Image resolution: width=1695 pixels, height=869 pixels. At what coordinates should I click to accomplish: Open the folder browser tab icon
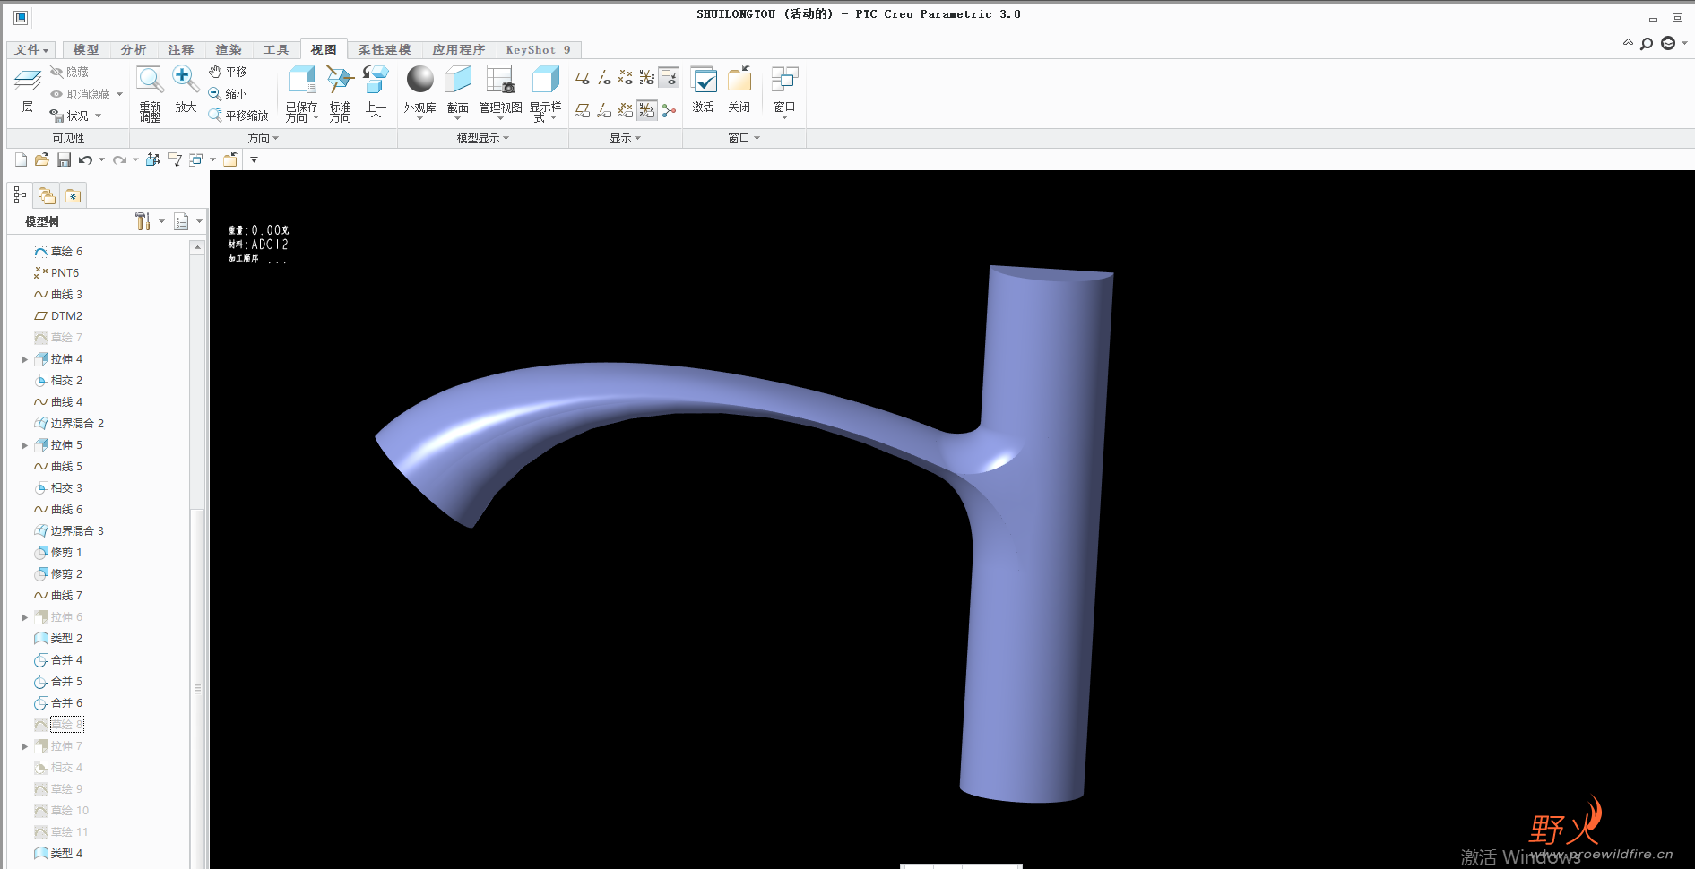pyautogui.click(x=47, y=195)
